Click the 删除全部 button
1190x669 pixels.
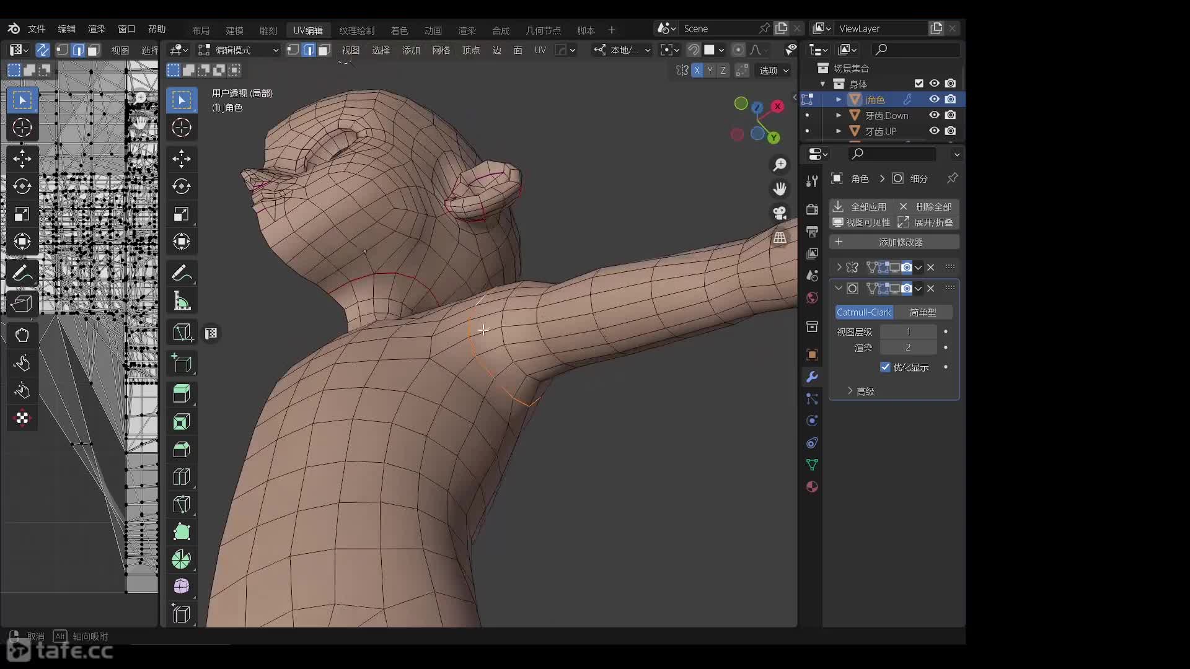(927, 207)
